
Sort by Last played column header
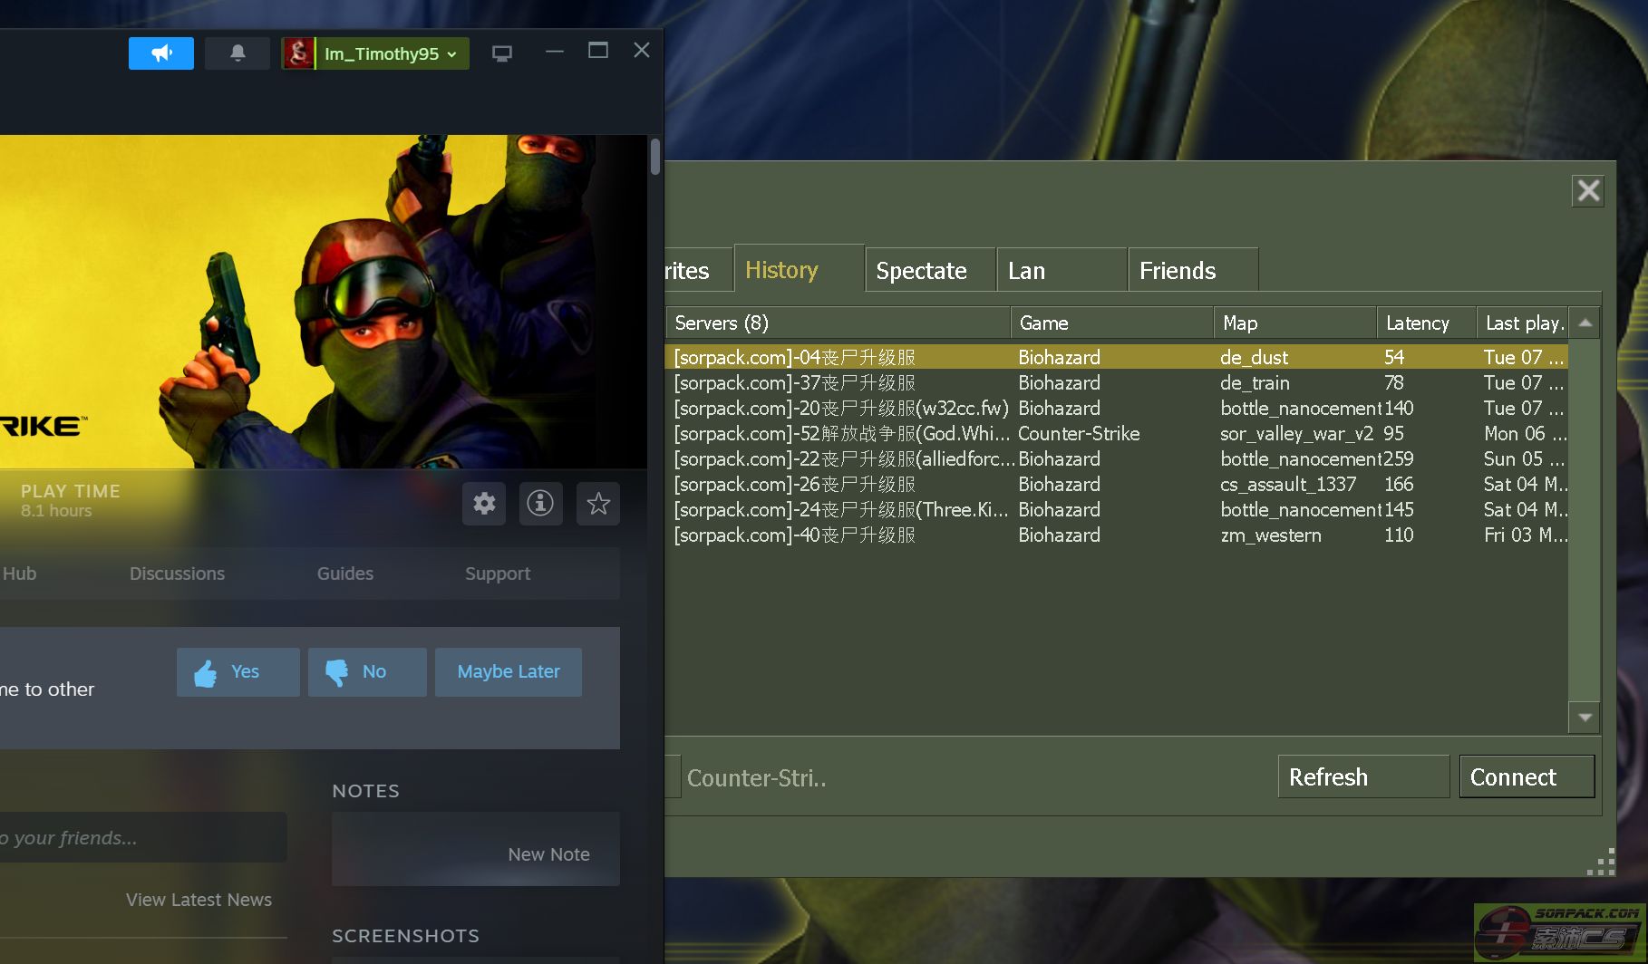[x=1523, y=323]
